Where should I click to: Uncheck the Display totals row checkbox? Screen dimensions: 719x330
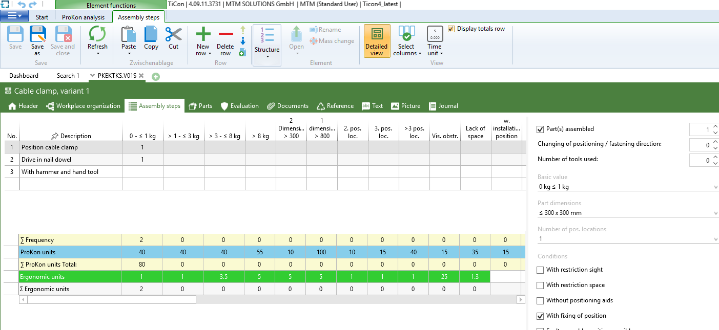(x=451, y=29)
